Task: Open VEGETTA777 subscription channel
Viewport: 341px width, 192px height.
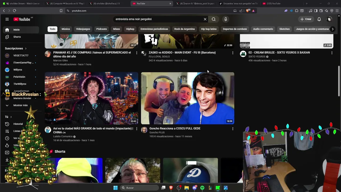Action: [22, 55]
